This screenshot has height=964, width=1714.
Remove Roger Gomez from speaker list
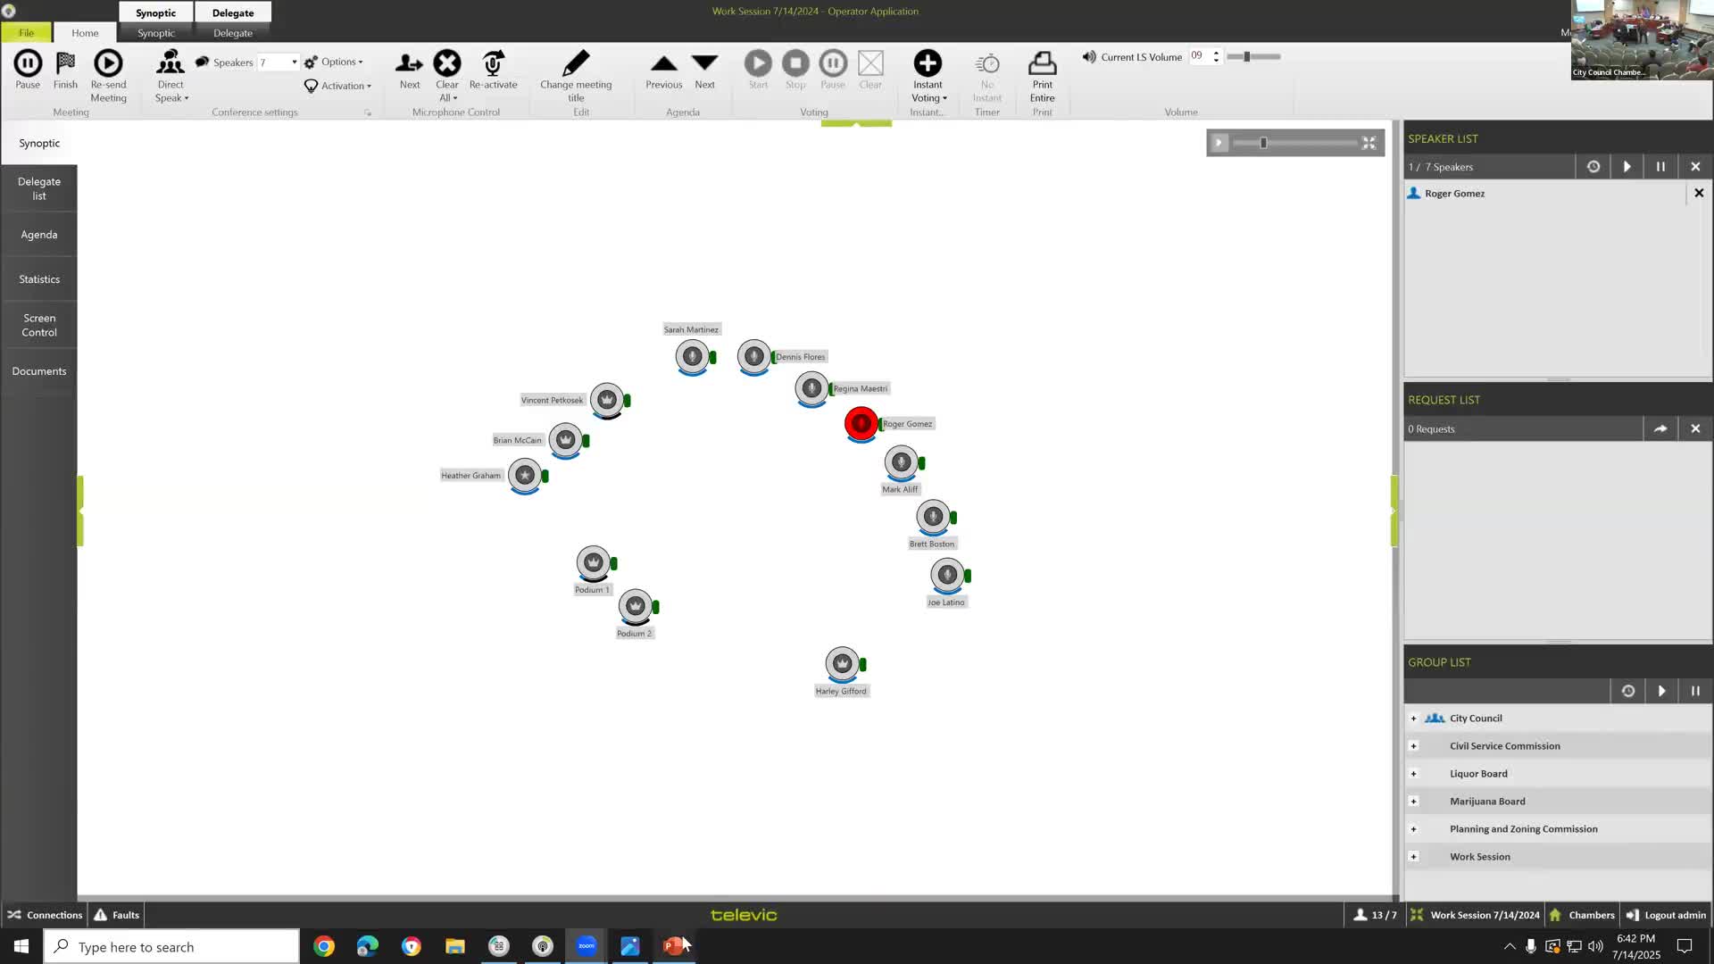1699,194
